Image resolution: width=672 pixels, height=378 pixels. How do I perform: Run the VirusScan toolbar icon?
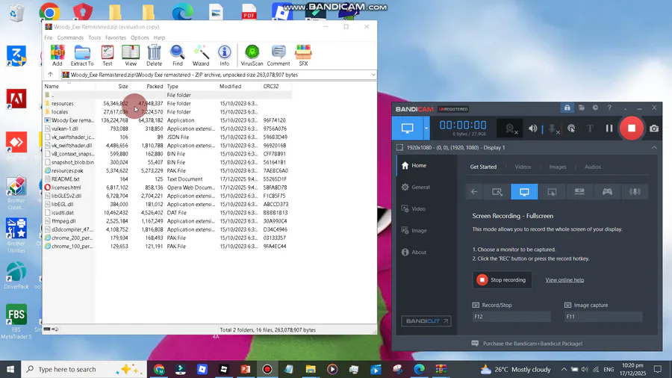(252, 55)
